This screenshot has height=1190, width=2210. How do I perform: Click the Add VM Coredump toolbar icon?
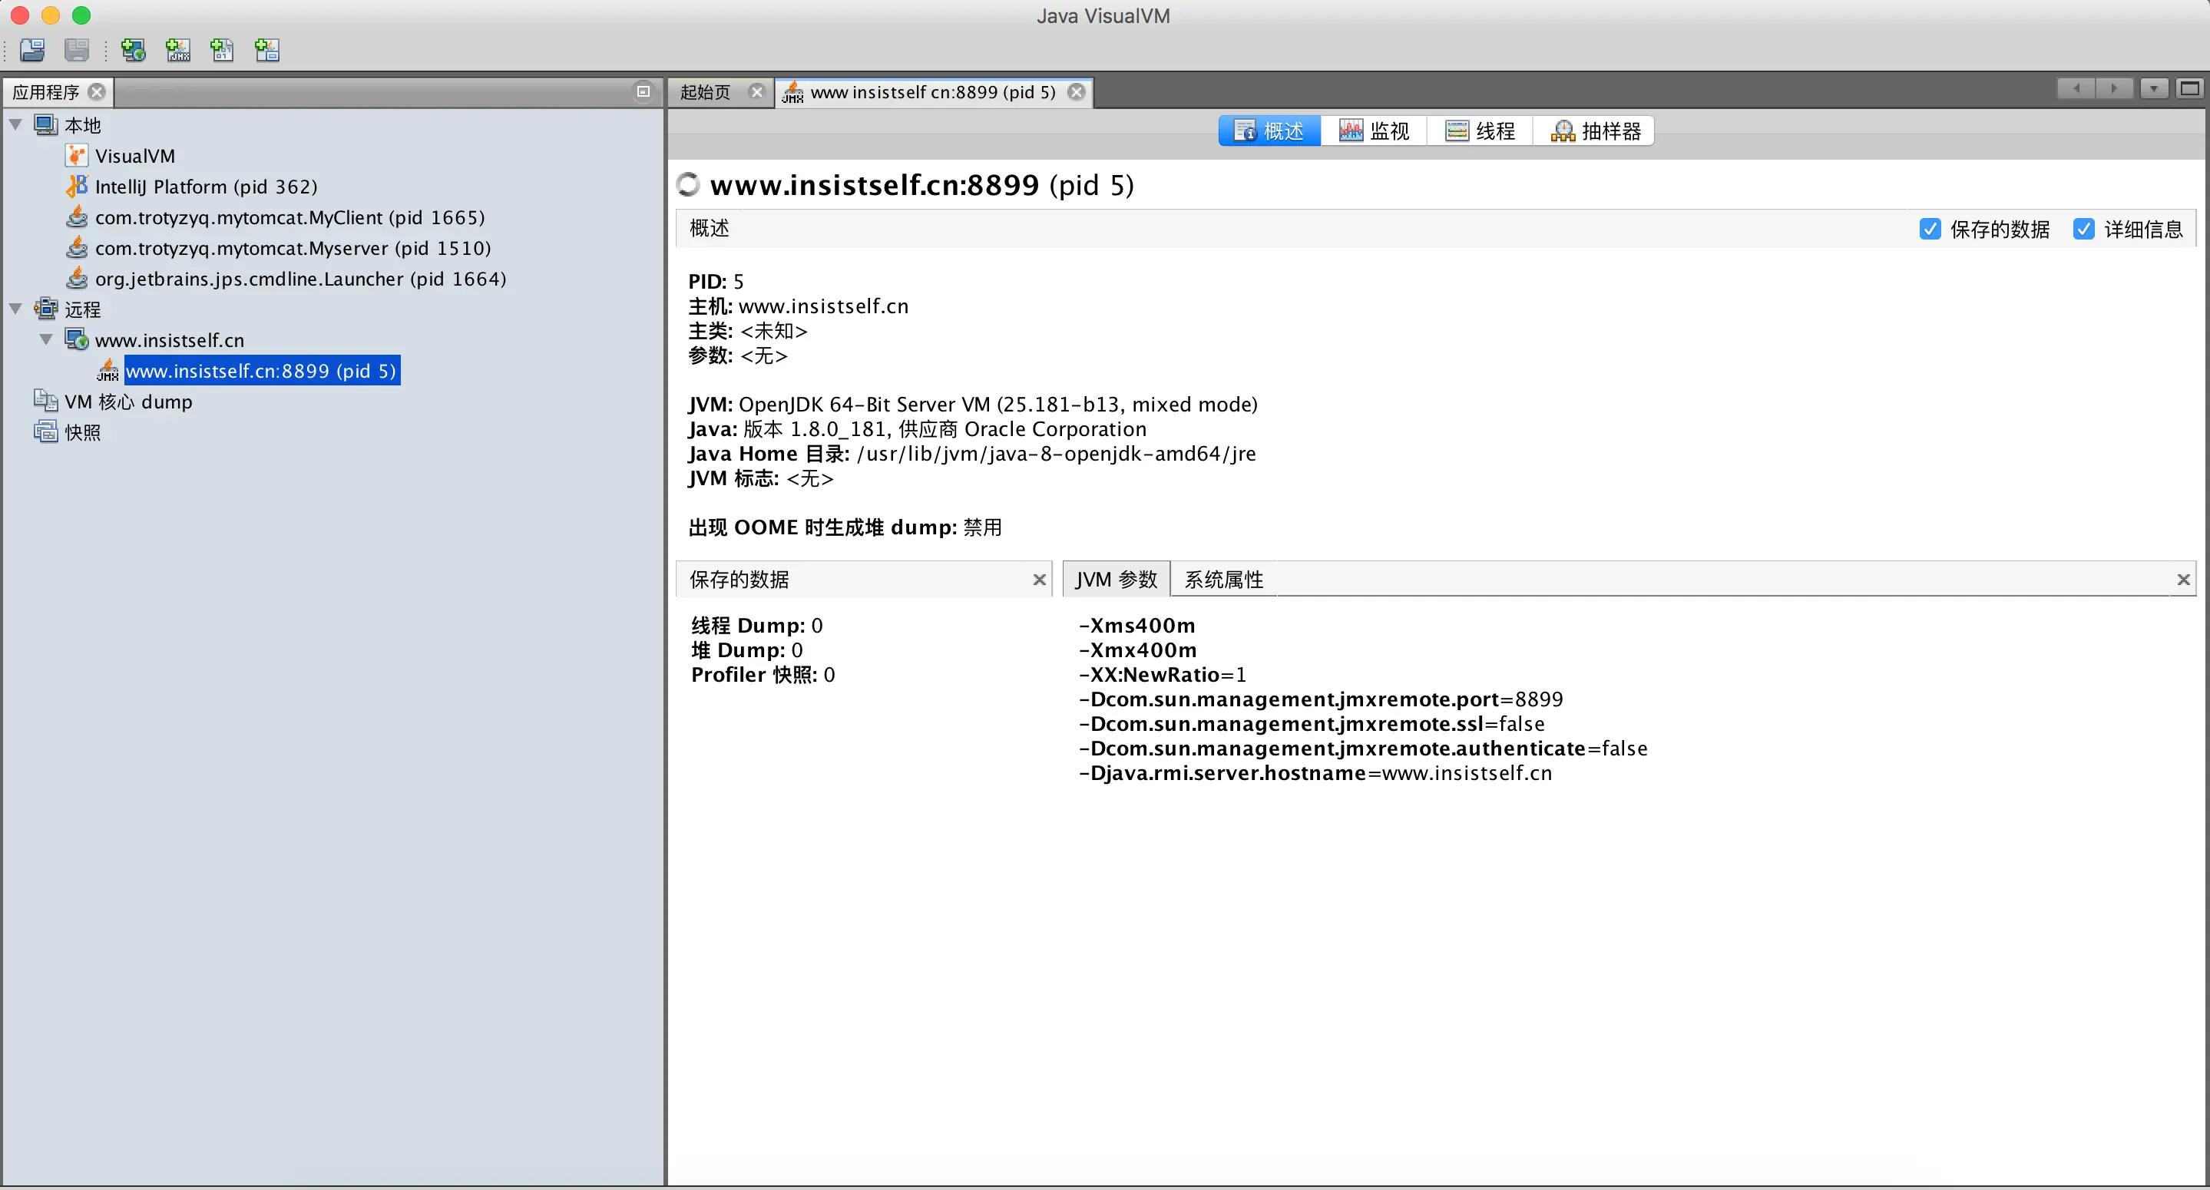[x=222, y=50]
